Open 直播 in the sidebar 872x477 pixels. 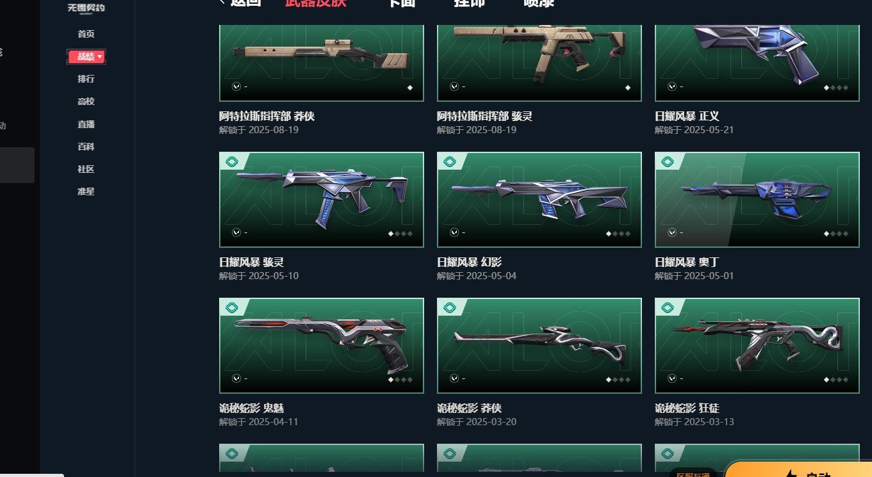[86, 124]
